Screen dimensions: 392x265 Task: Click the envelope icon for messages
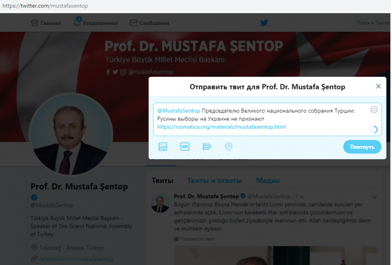[133, 23]
